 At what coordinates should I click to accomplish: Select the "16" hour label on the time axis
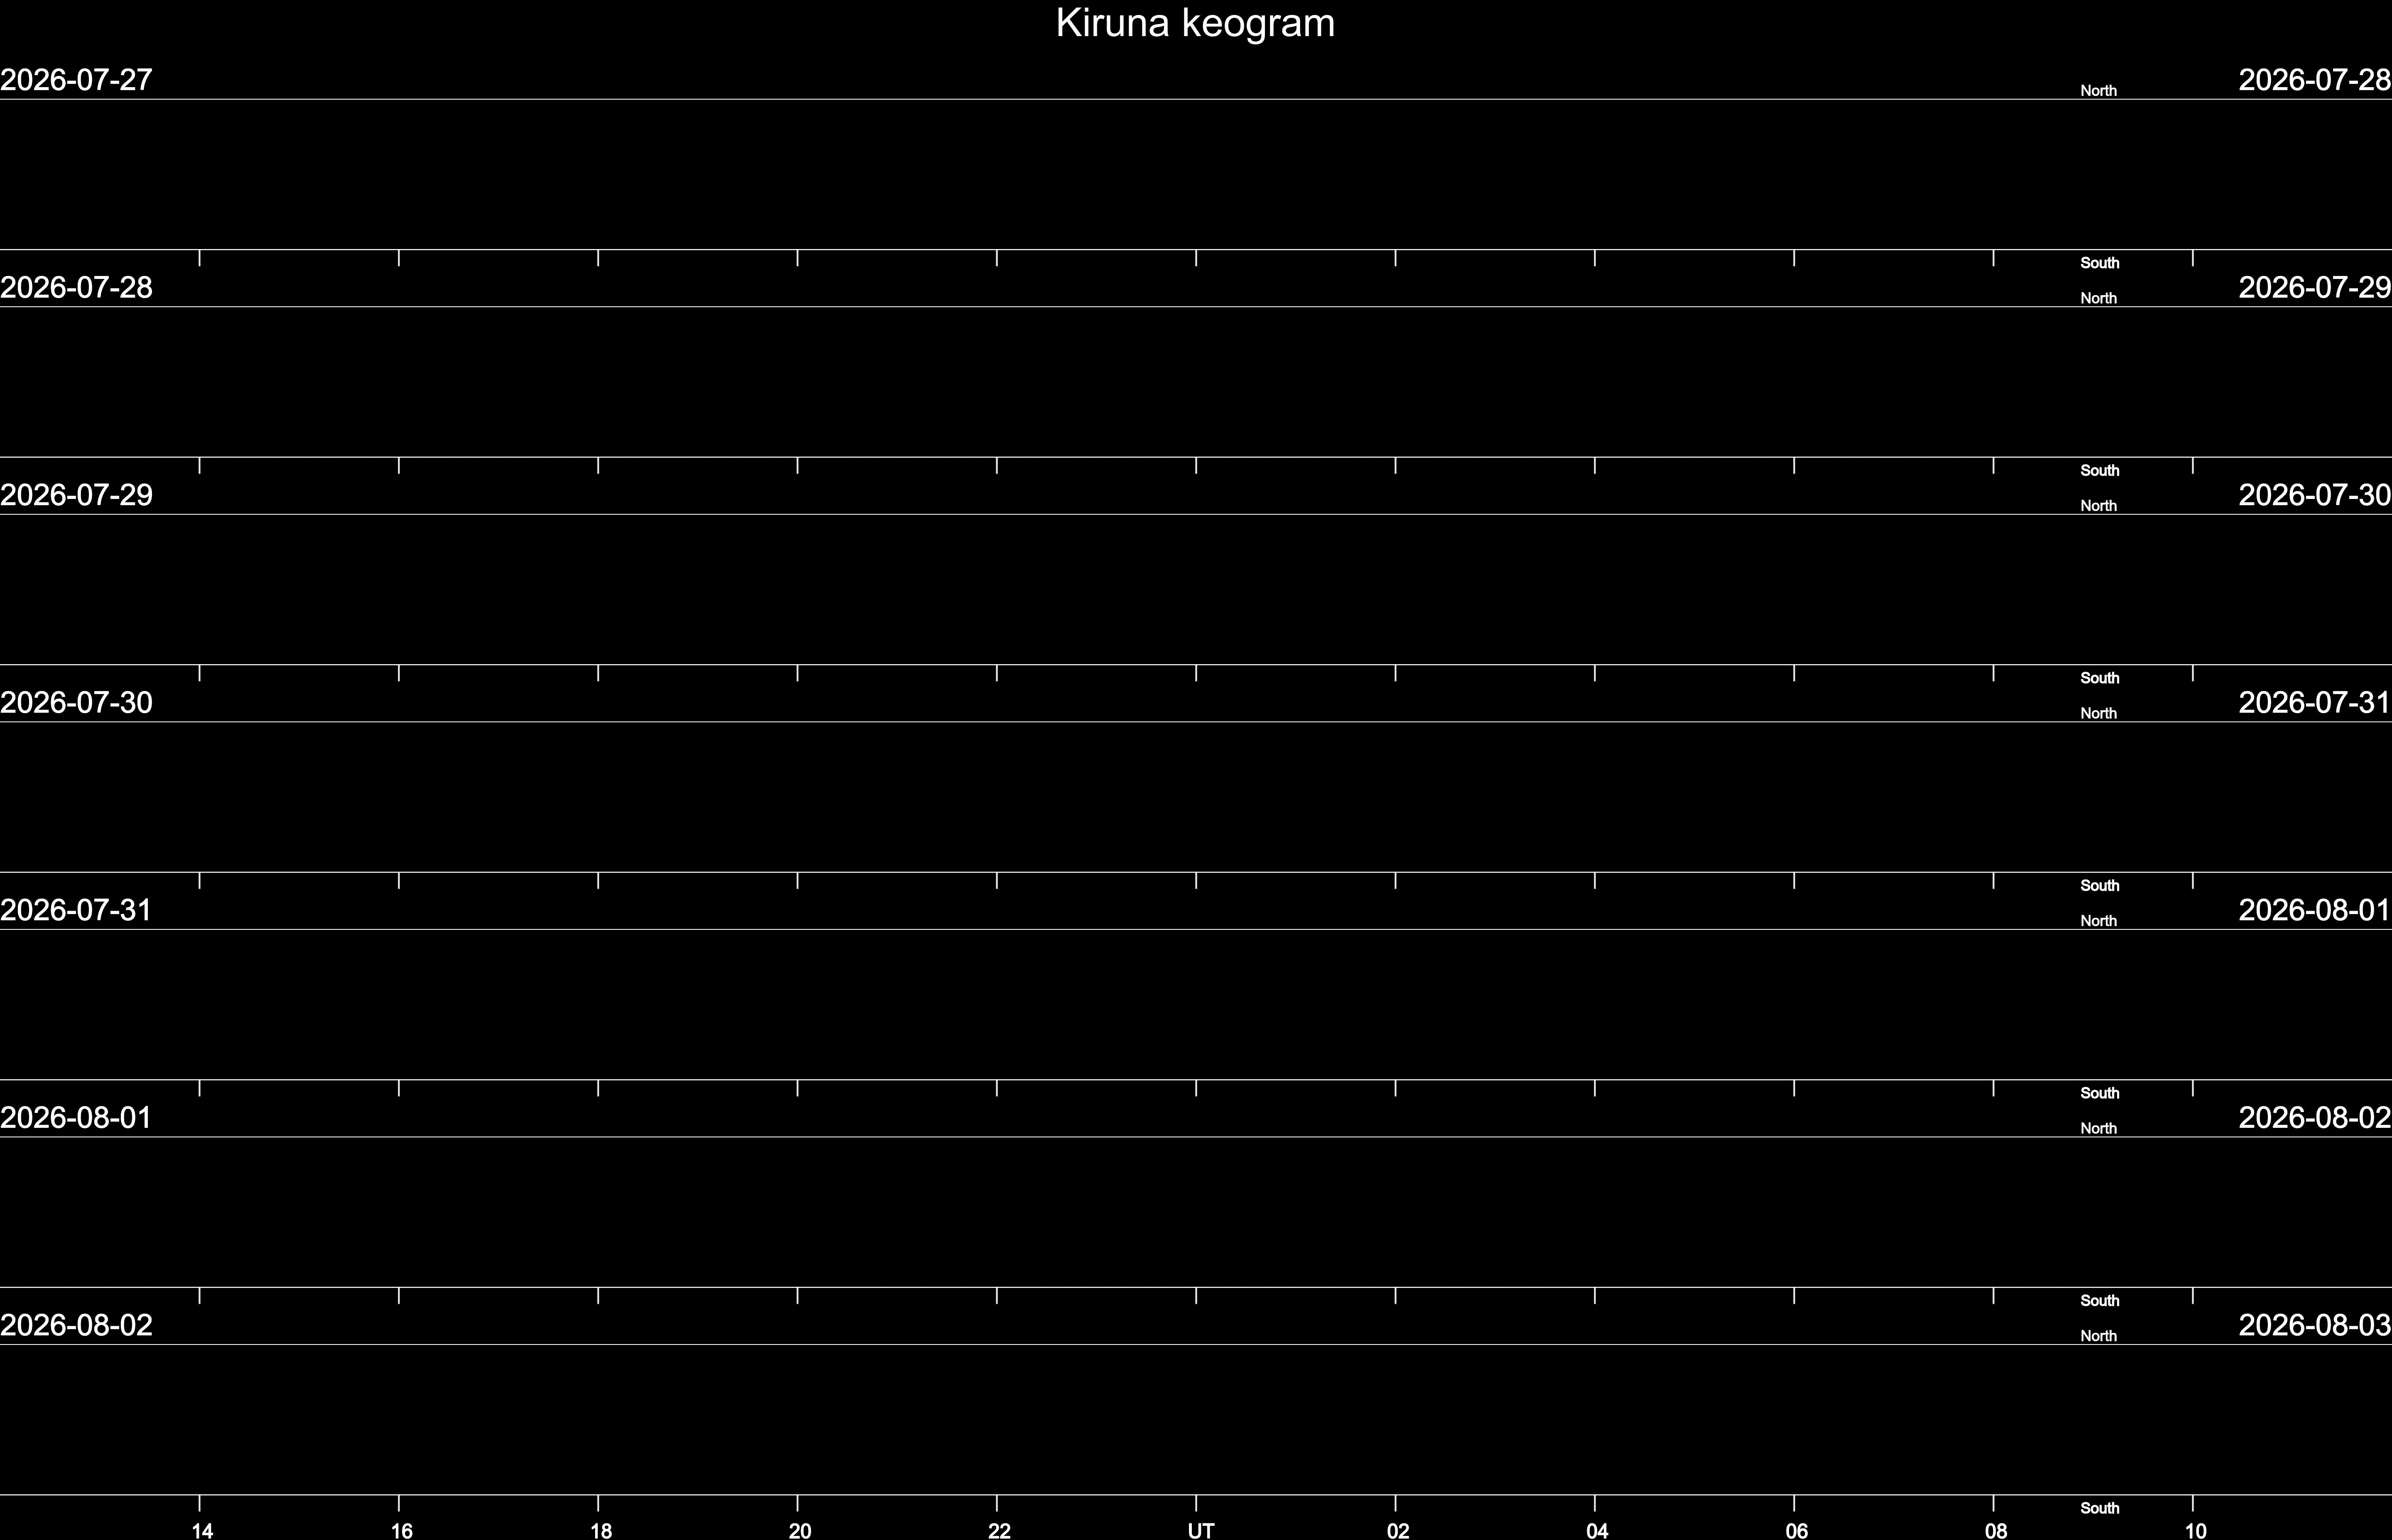[401, 1531]
